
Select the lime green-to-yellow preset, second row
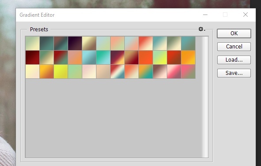(160, 57)
